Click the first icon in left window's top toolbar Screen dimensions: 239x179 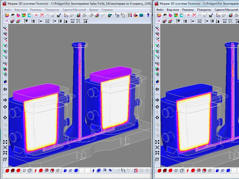click(7, 15)
